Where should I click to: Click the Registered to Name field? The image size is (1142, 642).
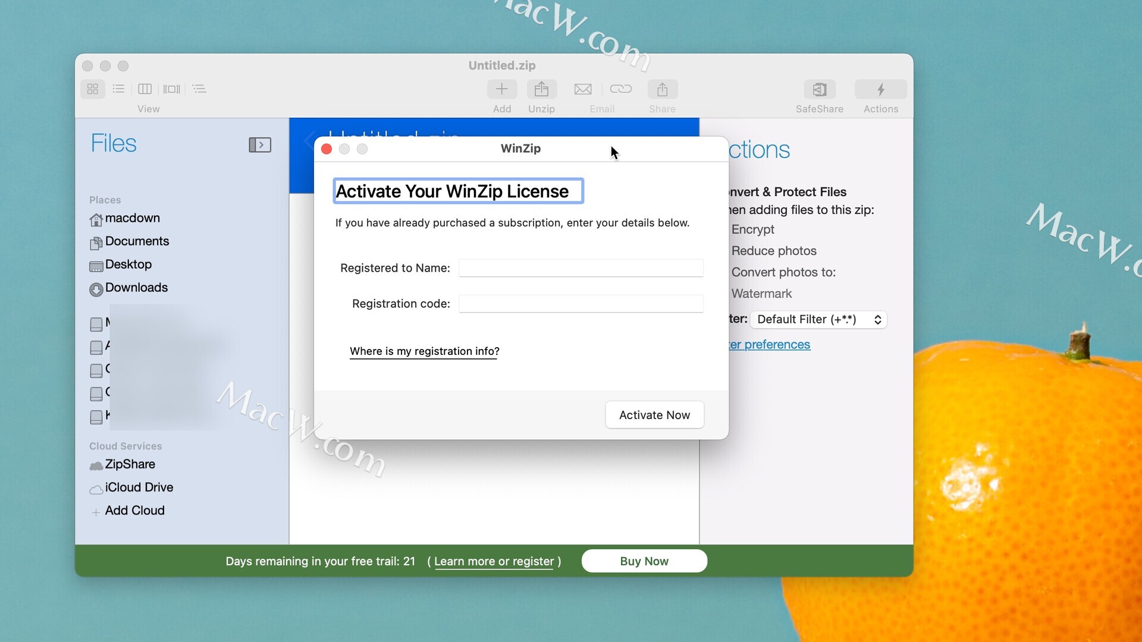pos(581,268)
